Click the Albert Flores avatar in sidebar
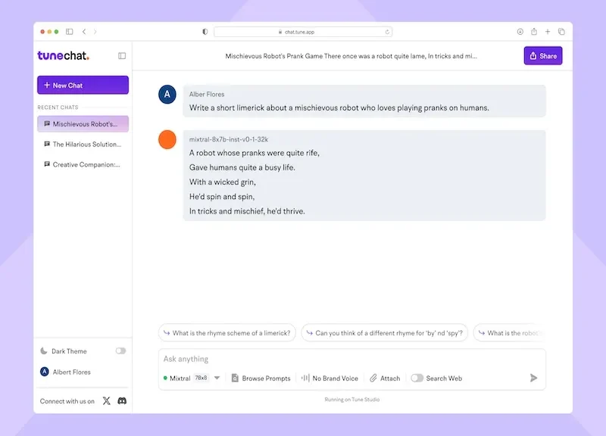Viewport: 606px width, 436px height. tap(45, 372)
